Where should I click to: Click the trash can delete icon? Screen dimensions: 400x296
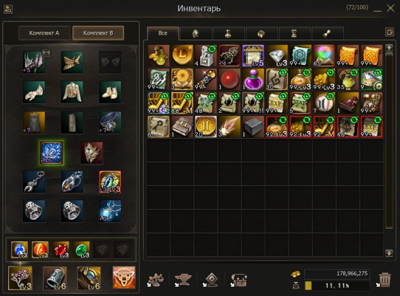(385, 280)
